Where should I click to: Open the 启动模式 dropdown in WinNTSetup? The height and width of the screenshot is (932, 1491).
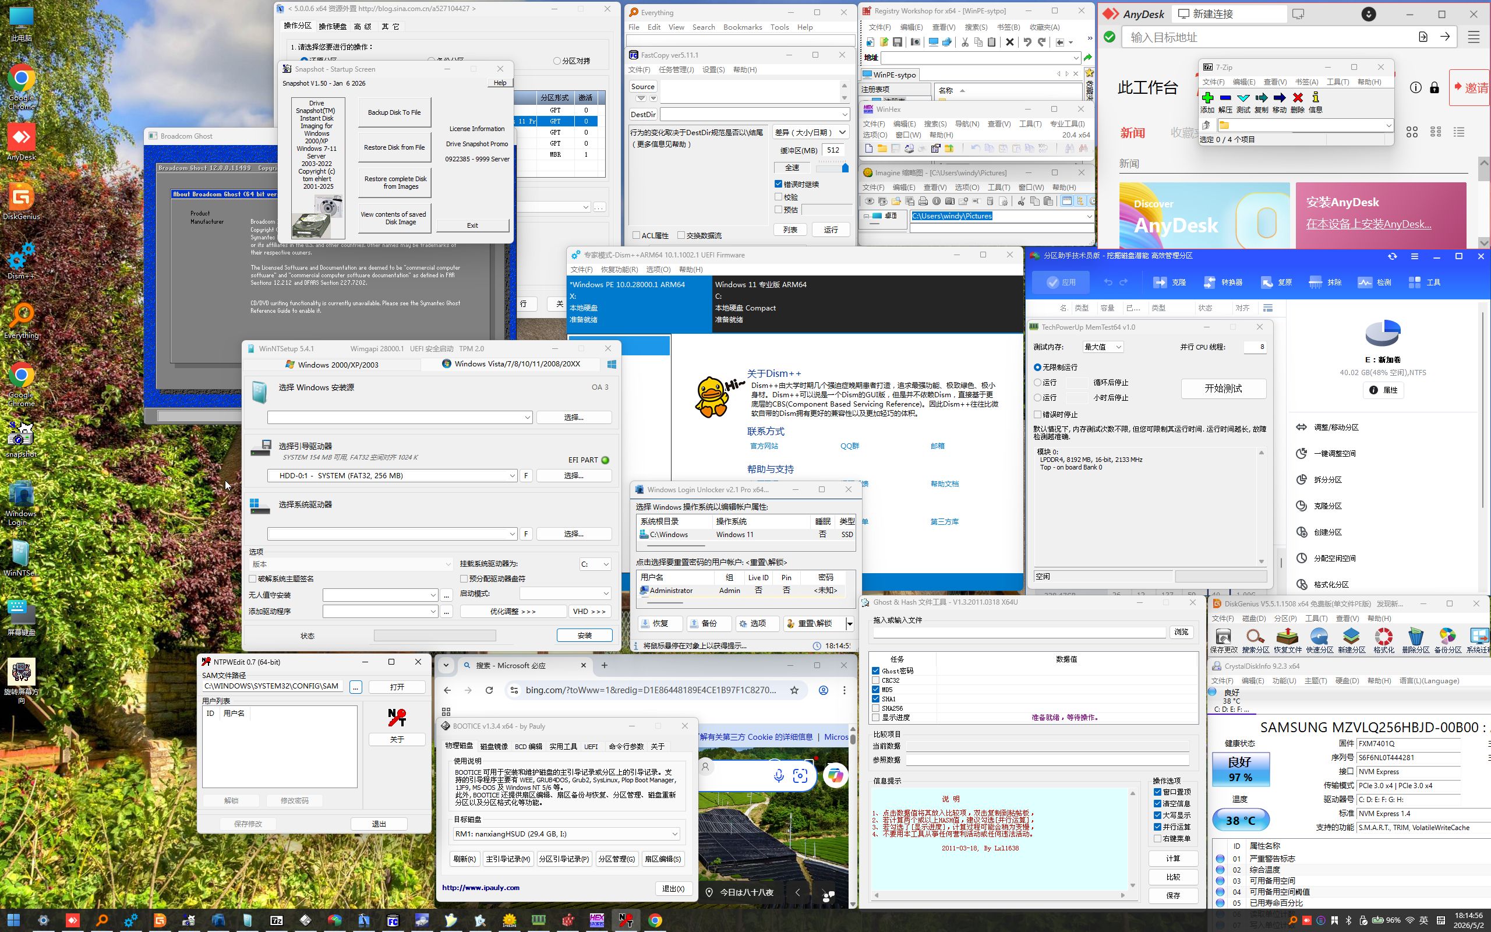(565, 594)
